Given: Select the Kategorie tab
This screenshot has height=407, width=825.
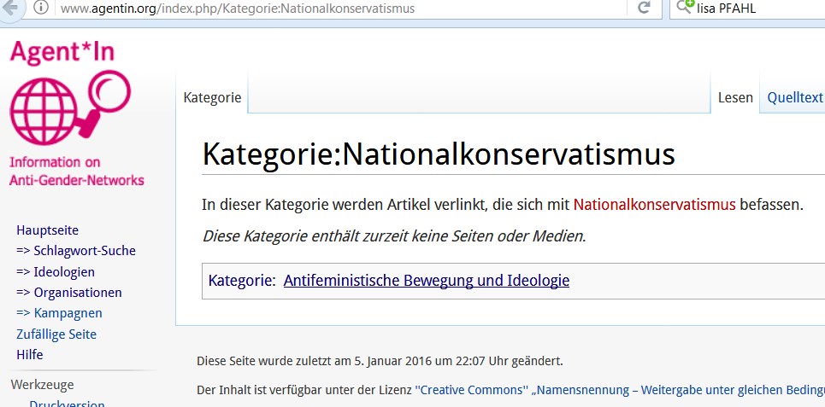Looking at the screenshot, I should click(x=212, y=97).
